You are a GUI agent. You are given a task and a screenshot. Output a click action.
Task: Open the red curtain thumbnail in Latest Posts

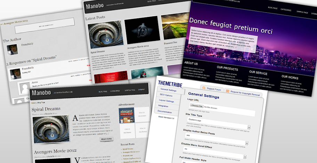111,77
